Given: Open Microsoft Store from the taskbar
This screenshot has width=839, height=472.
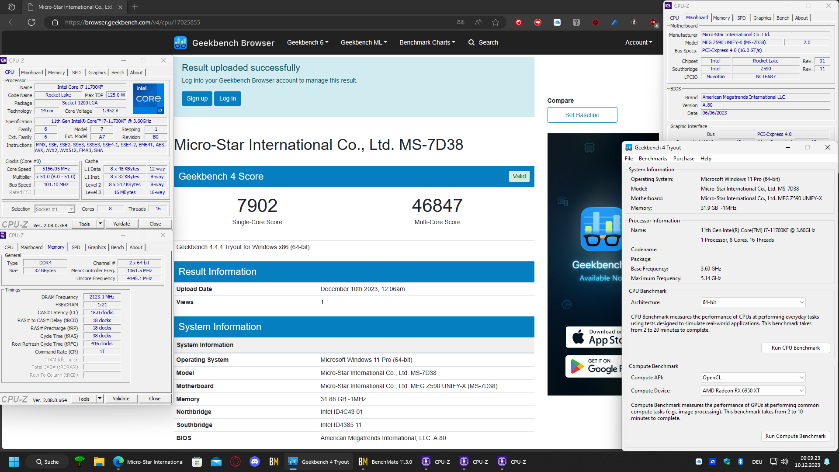Looking at the screenshot, I should coord(197,462).
